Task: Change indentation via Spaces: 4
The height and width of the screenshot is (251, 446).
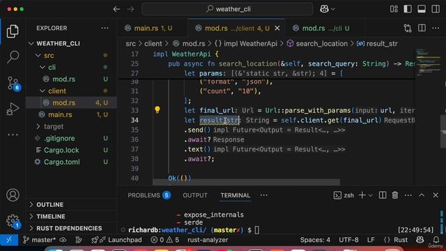Action: point(315,240)
